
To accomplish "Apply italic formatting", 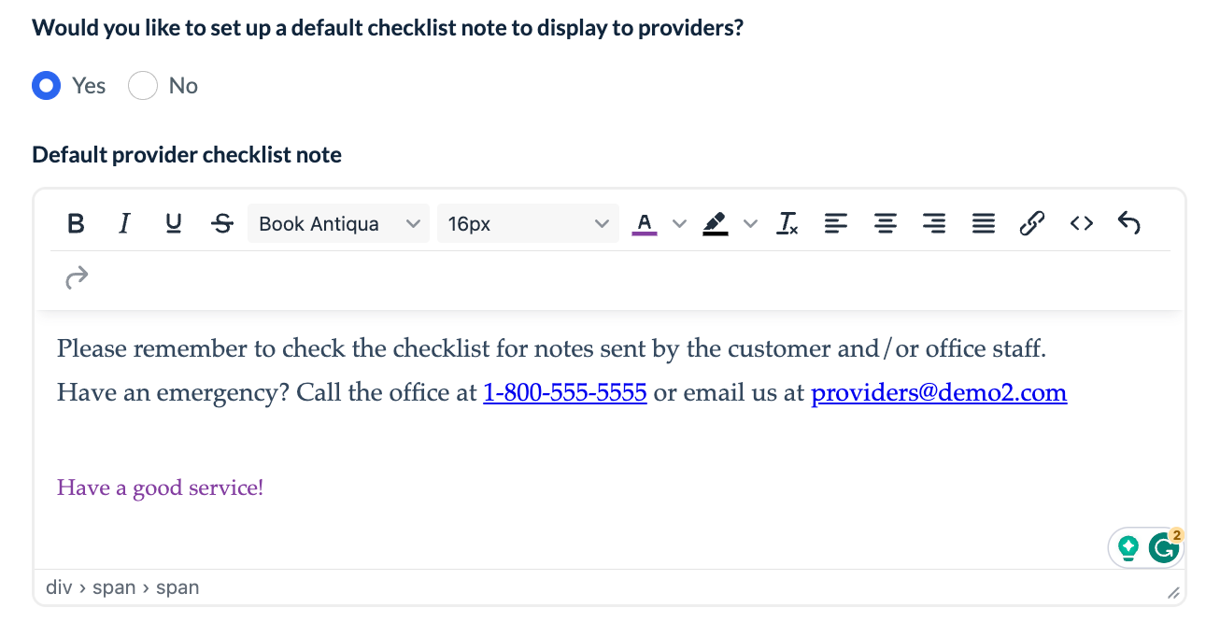I will (x=124, y=223).
